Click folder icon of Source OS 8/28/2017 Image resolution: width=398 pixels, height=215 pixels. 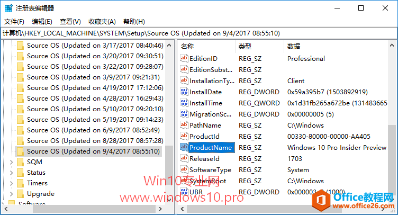coord(20,141)
